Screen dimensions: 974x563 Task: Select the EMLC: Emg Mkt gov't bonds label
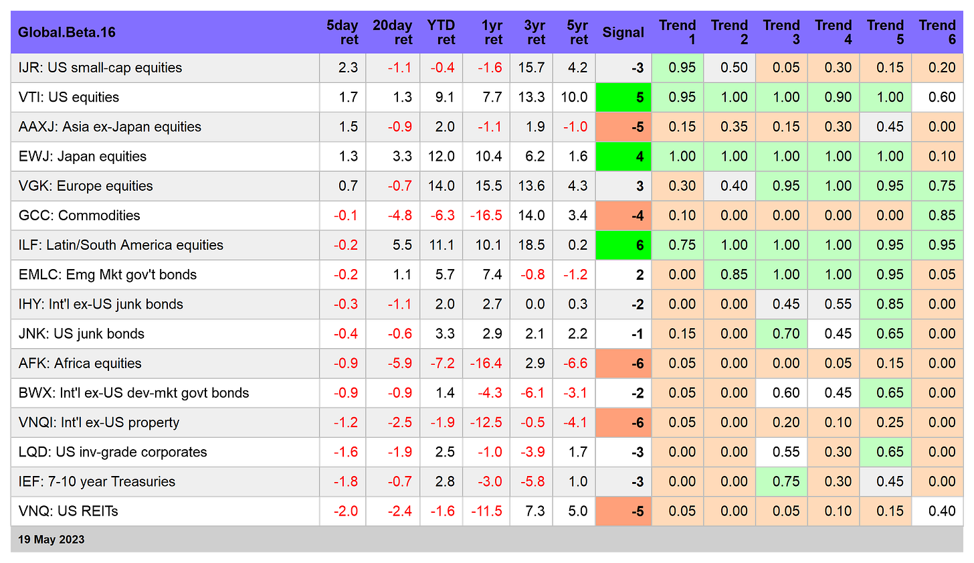pyautogui.click(x=108, y=274)
